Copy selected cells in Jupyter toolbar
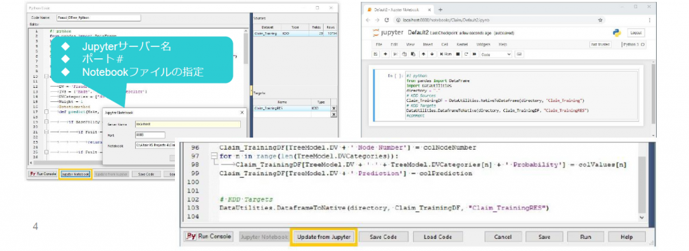 (x=404, y=54)
